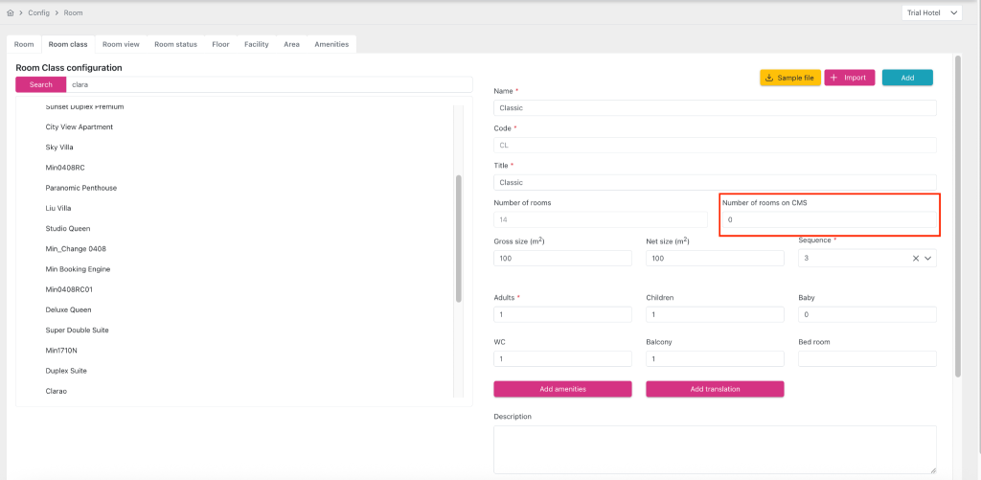
Task: Open the Amenities tab
Action: click(x=331, y=44)
